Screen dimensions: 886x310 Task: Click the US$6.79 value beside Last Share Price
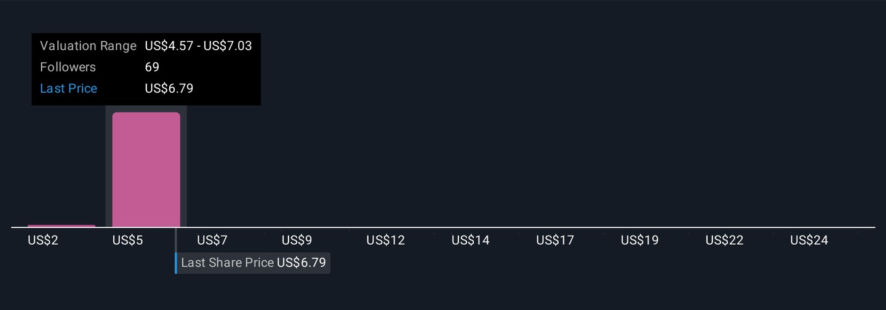[x=301, y=263]
